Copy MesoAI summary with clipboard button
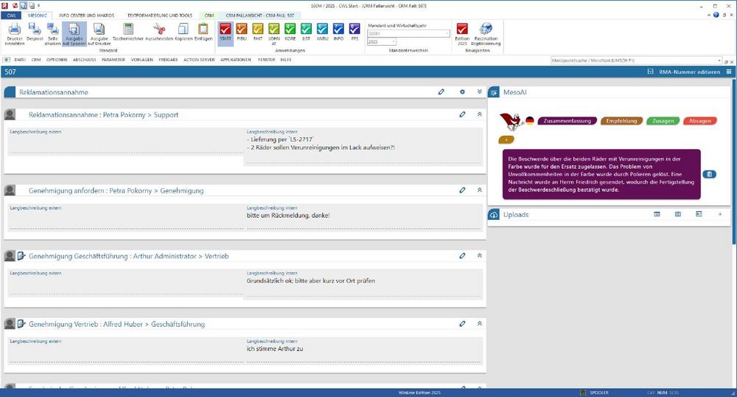 tap(709, 174)
